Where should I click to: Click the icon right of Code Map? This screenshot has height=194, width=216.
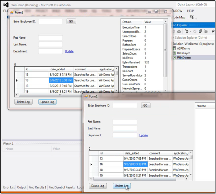[x=192, y=17]
